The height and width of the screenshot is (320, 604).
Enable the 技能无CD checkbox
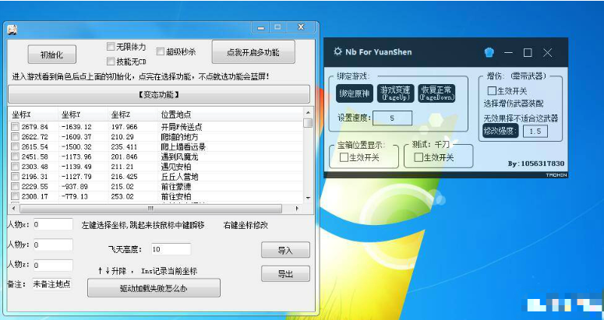tap(111, 62)
